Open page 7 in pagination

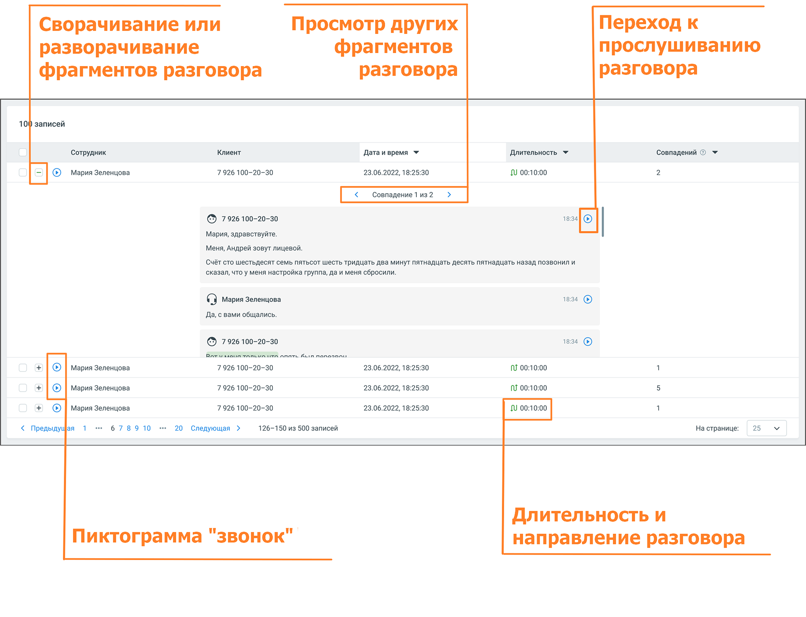click(x=121, y=428)
